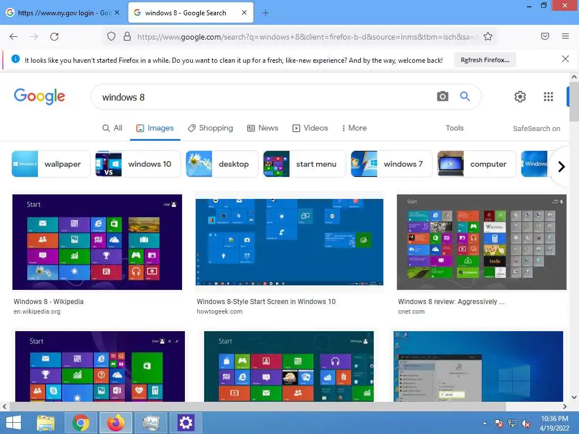Viewport: 579px width, 434px height.
Task: Click the blue search magnifier icon
Action: 465,96
